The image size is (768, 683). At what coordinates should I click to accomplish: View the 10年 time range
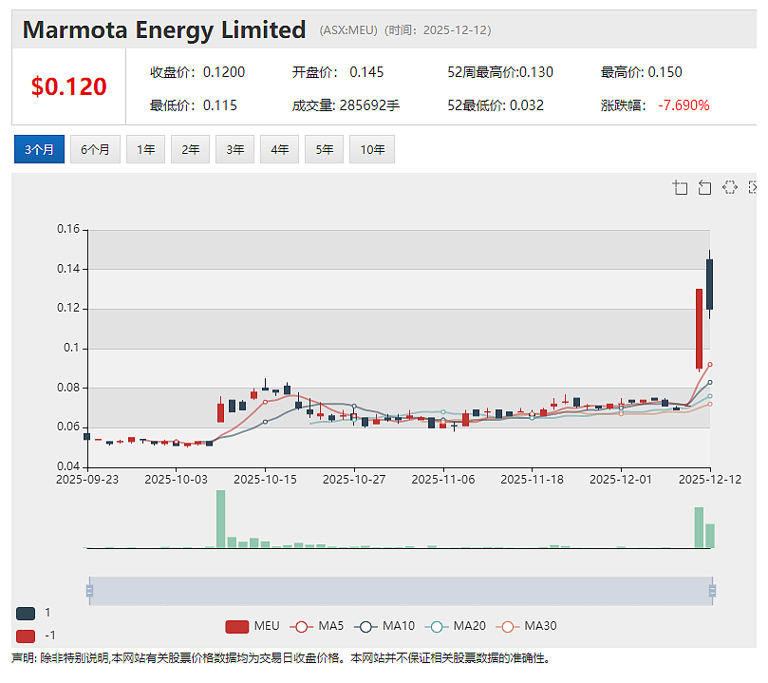372,149
